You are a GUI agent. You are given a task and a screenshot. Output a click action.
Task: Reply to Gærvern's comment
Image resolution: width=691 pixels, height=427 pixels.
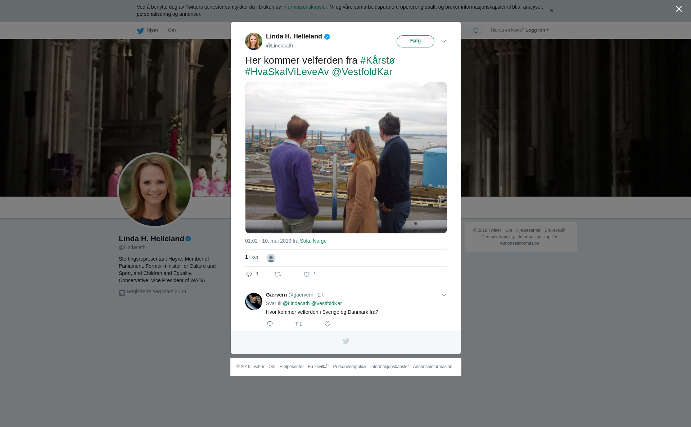[270, 324]
